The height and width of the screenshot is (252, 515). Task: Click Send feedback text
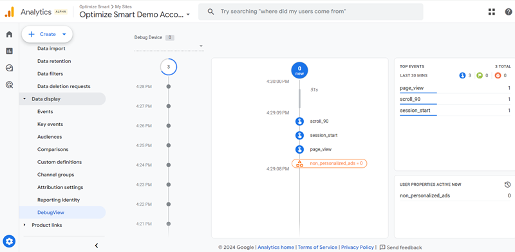pos(404,248)
